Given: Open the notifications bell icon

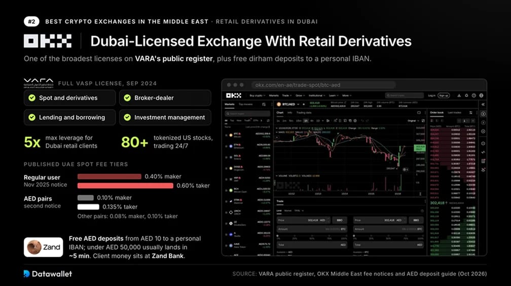Looking at the screenshot, I should click(x=466, y=96).
